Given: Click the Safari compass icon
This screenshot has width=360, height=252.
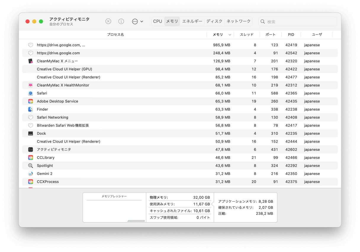Looking at the screenshot, I should 30,93.
